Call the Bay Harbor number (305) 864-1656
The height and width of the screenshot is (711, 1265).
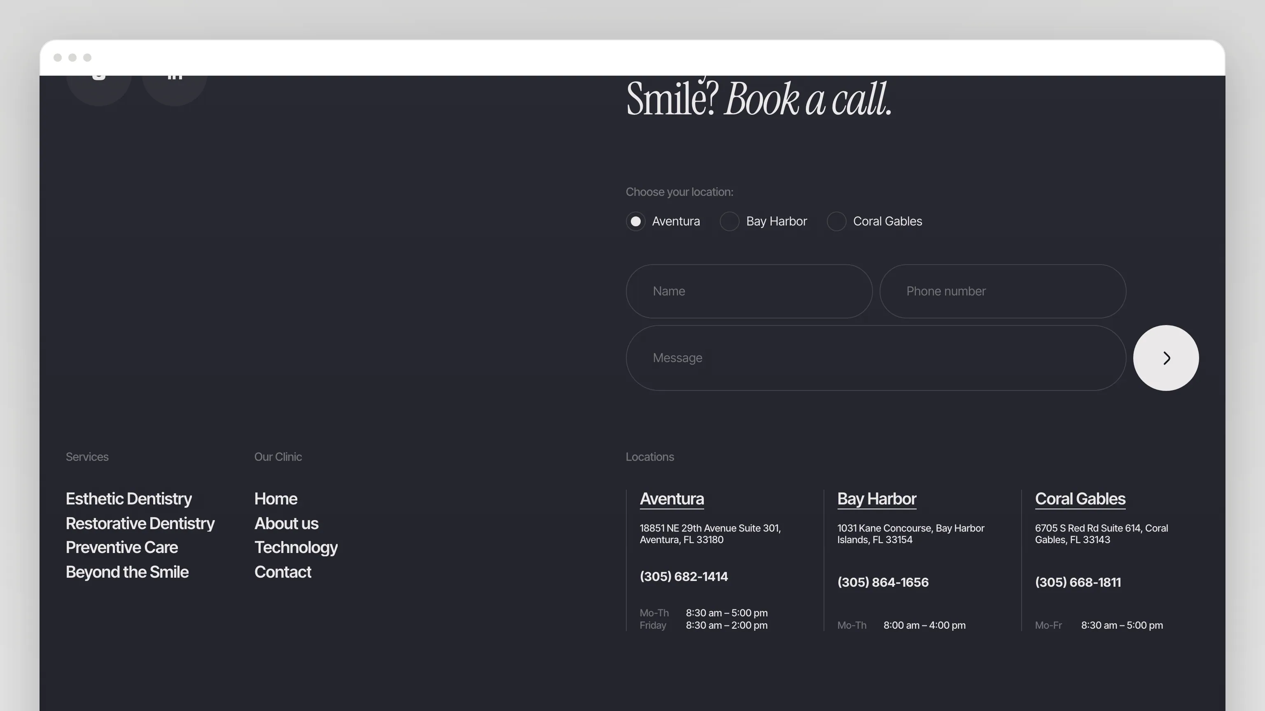882,582
